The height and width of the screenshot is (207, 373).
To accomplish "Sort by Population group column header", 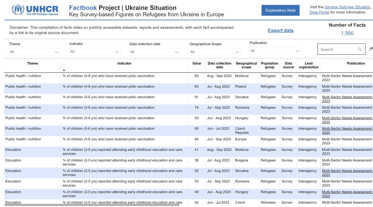I will [270, 65].
